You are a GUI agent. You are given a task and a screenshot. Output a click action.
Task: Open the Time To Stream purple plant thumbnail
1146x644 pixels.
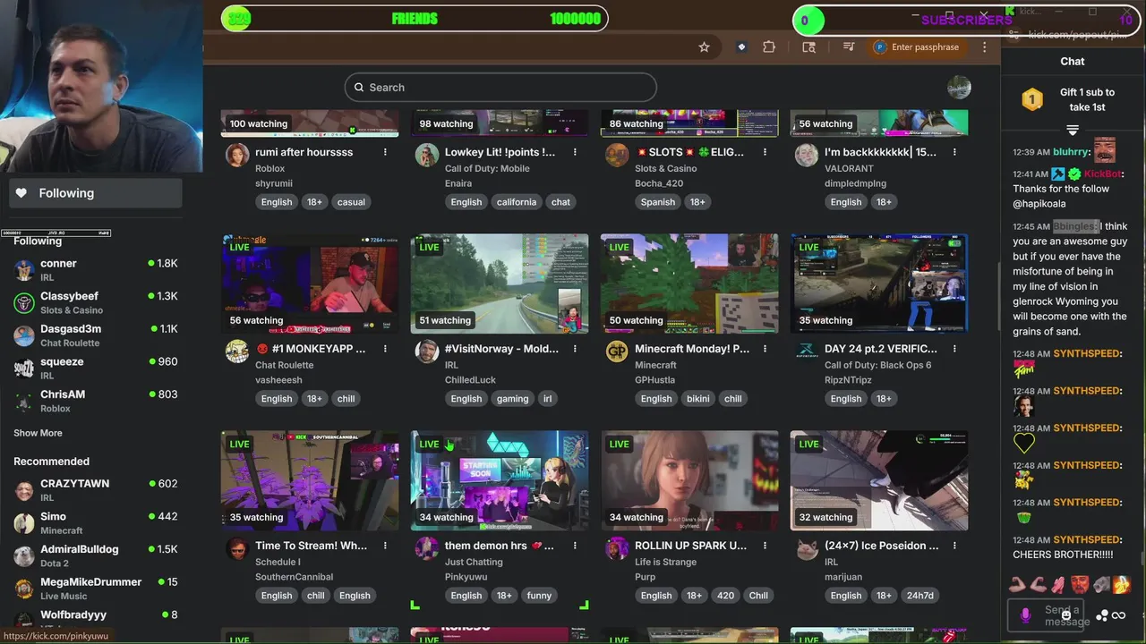click(310, 481)
